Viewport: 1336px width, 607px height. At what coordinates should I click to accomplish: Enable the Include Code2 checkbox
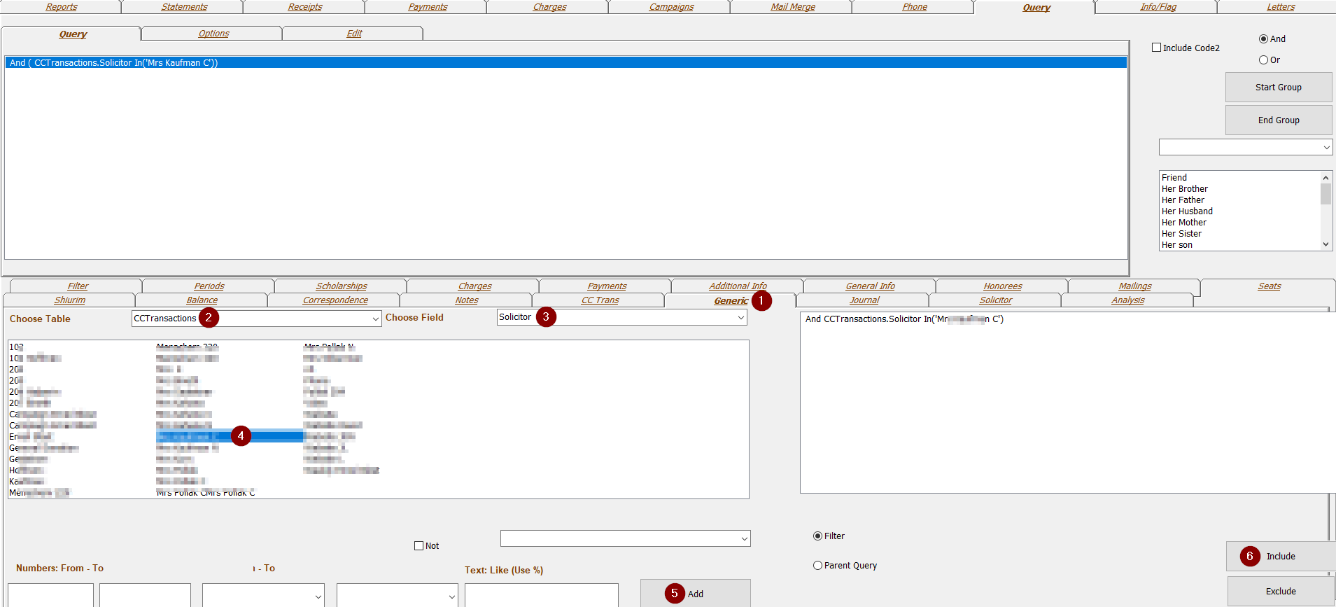(1156, 48)
